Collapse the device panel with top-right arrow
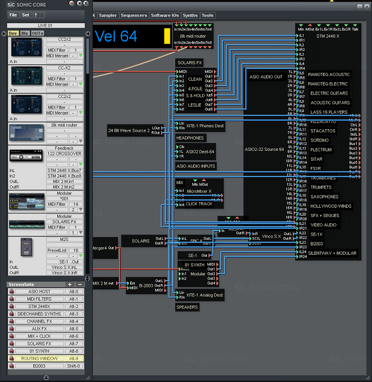The image size is (372, 382). pos(87,33)
